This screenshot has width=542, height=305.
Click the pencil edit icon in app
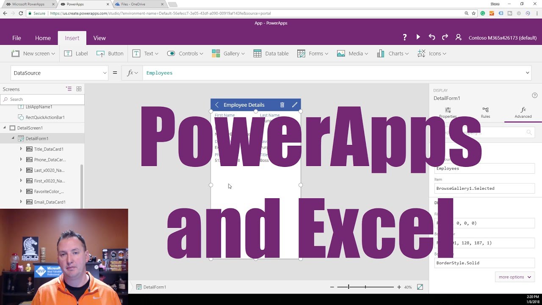pos(295,105)
